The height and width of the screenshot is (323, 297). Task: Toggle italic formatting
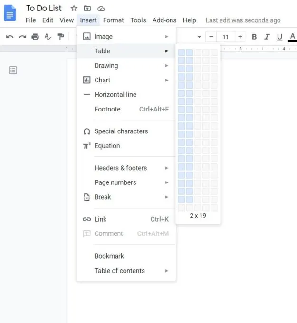coord(267,37)
